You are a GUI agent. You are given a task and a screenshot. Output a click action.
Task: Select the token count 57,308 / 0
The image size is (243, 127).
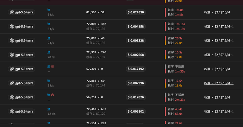click(x=94, y=69)
